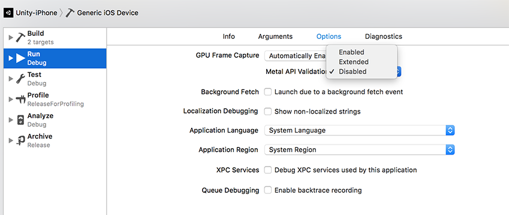Click the Localization Debugging label
Viewport: 509px width, 215px height.
click(221, 111)
